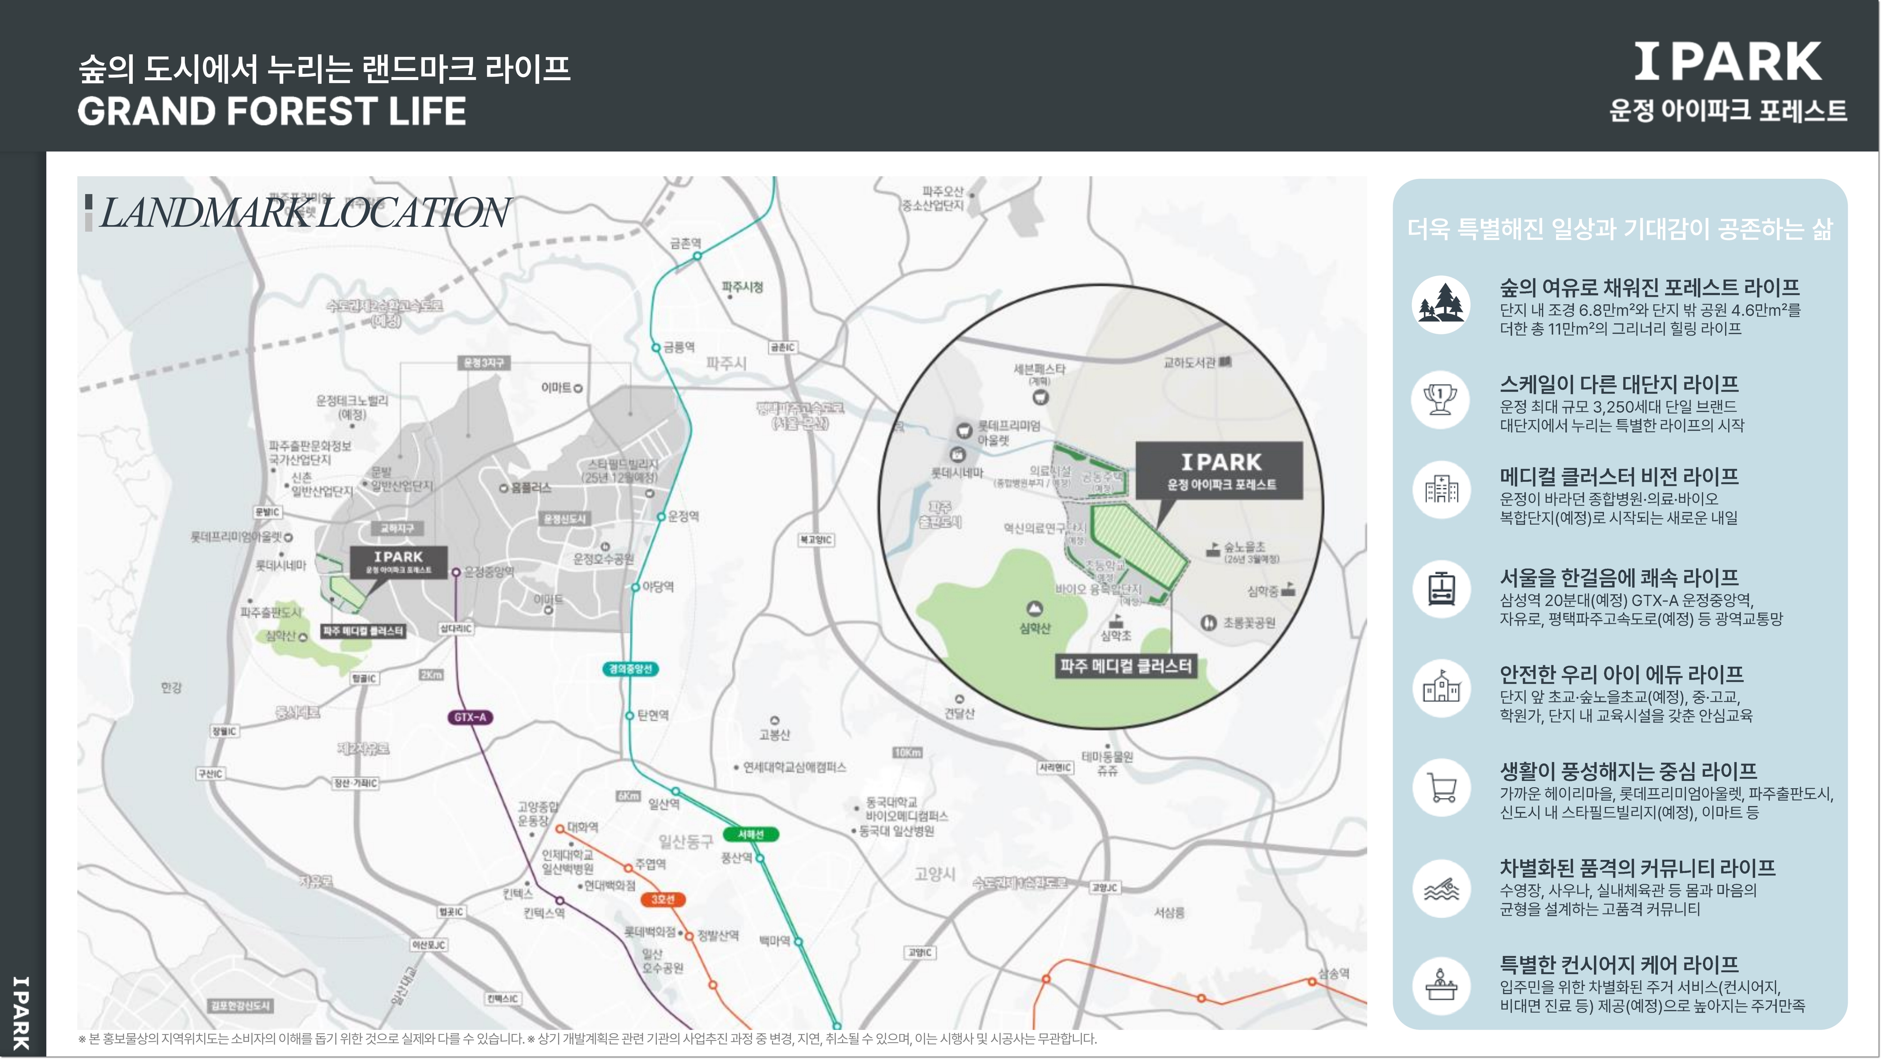Click the Simhaksan mountain icon in inset map
The height and width of the screenshot is (1059, 1881).
point(1034,609)
